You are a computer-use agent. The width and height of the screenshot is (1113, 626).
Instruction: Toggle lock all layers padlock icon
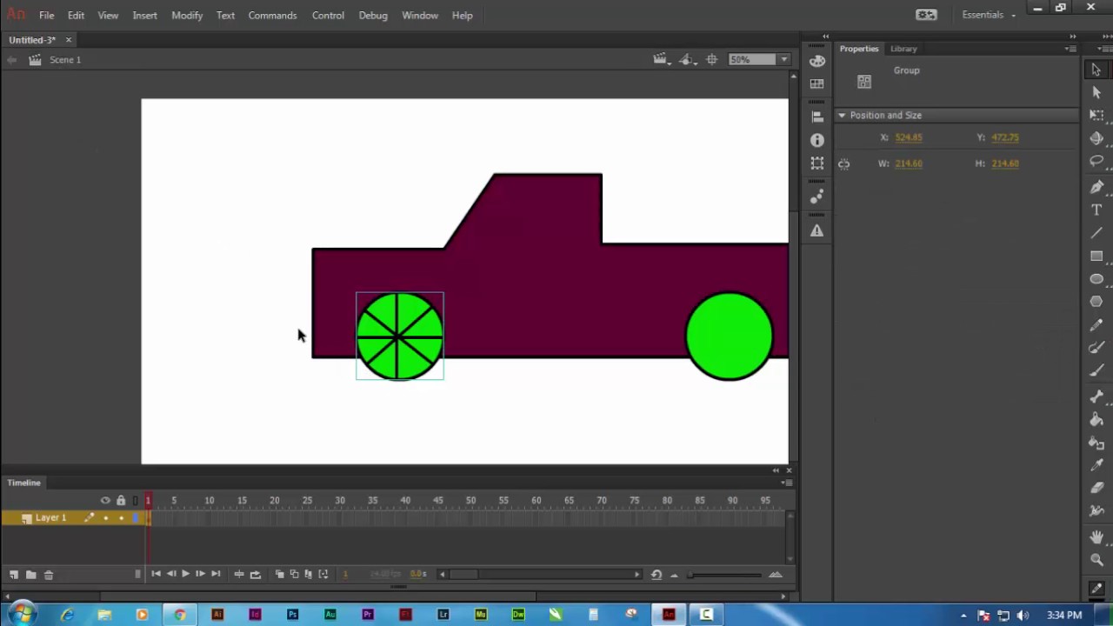coord(121,500)
